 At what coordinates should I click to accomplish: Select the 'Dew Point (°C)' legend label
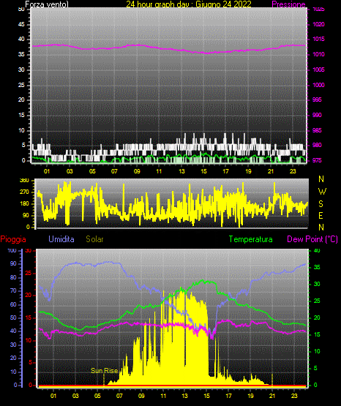coord(312,239)
